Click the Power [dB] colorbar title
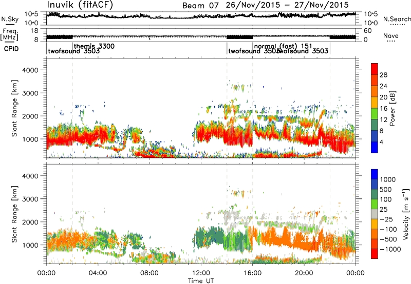 coord(392,108)
